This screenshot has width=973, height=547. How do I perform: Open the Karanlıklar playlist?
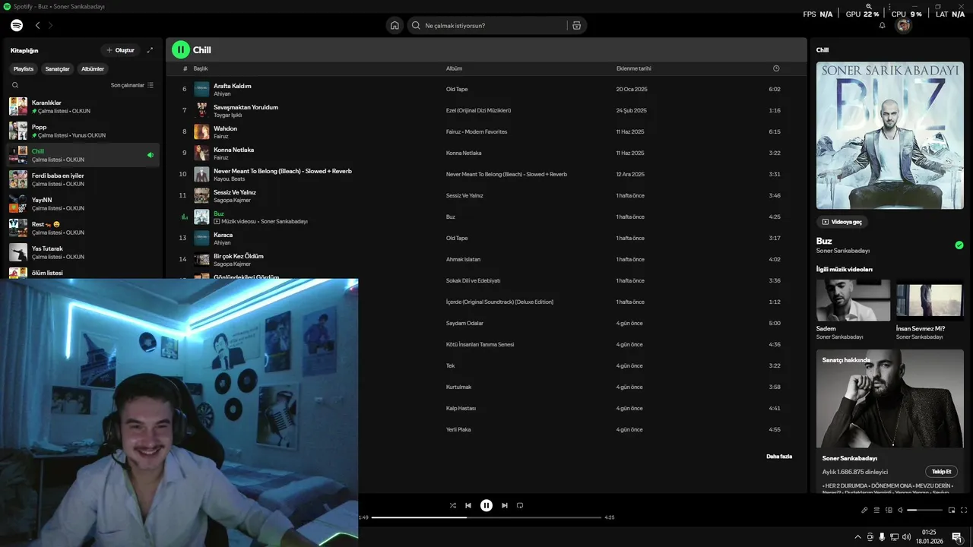pyautogui.click(x=84, y=106)
